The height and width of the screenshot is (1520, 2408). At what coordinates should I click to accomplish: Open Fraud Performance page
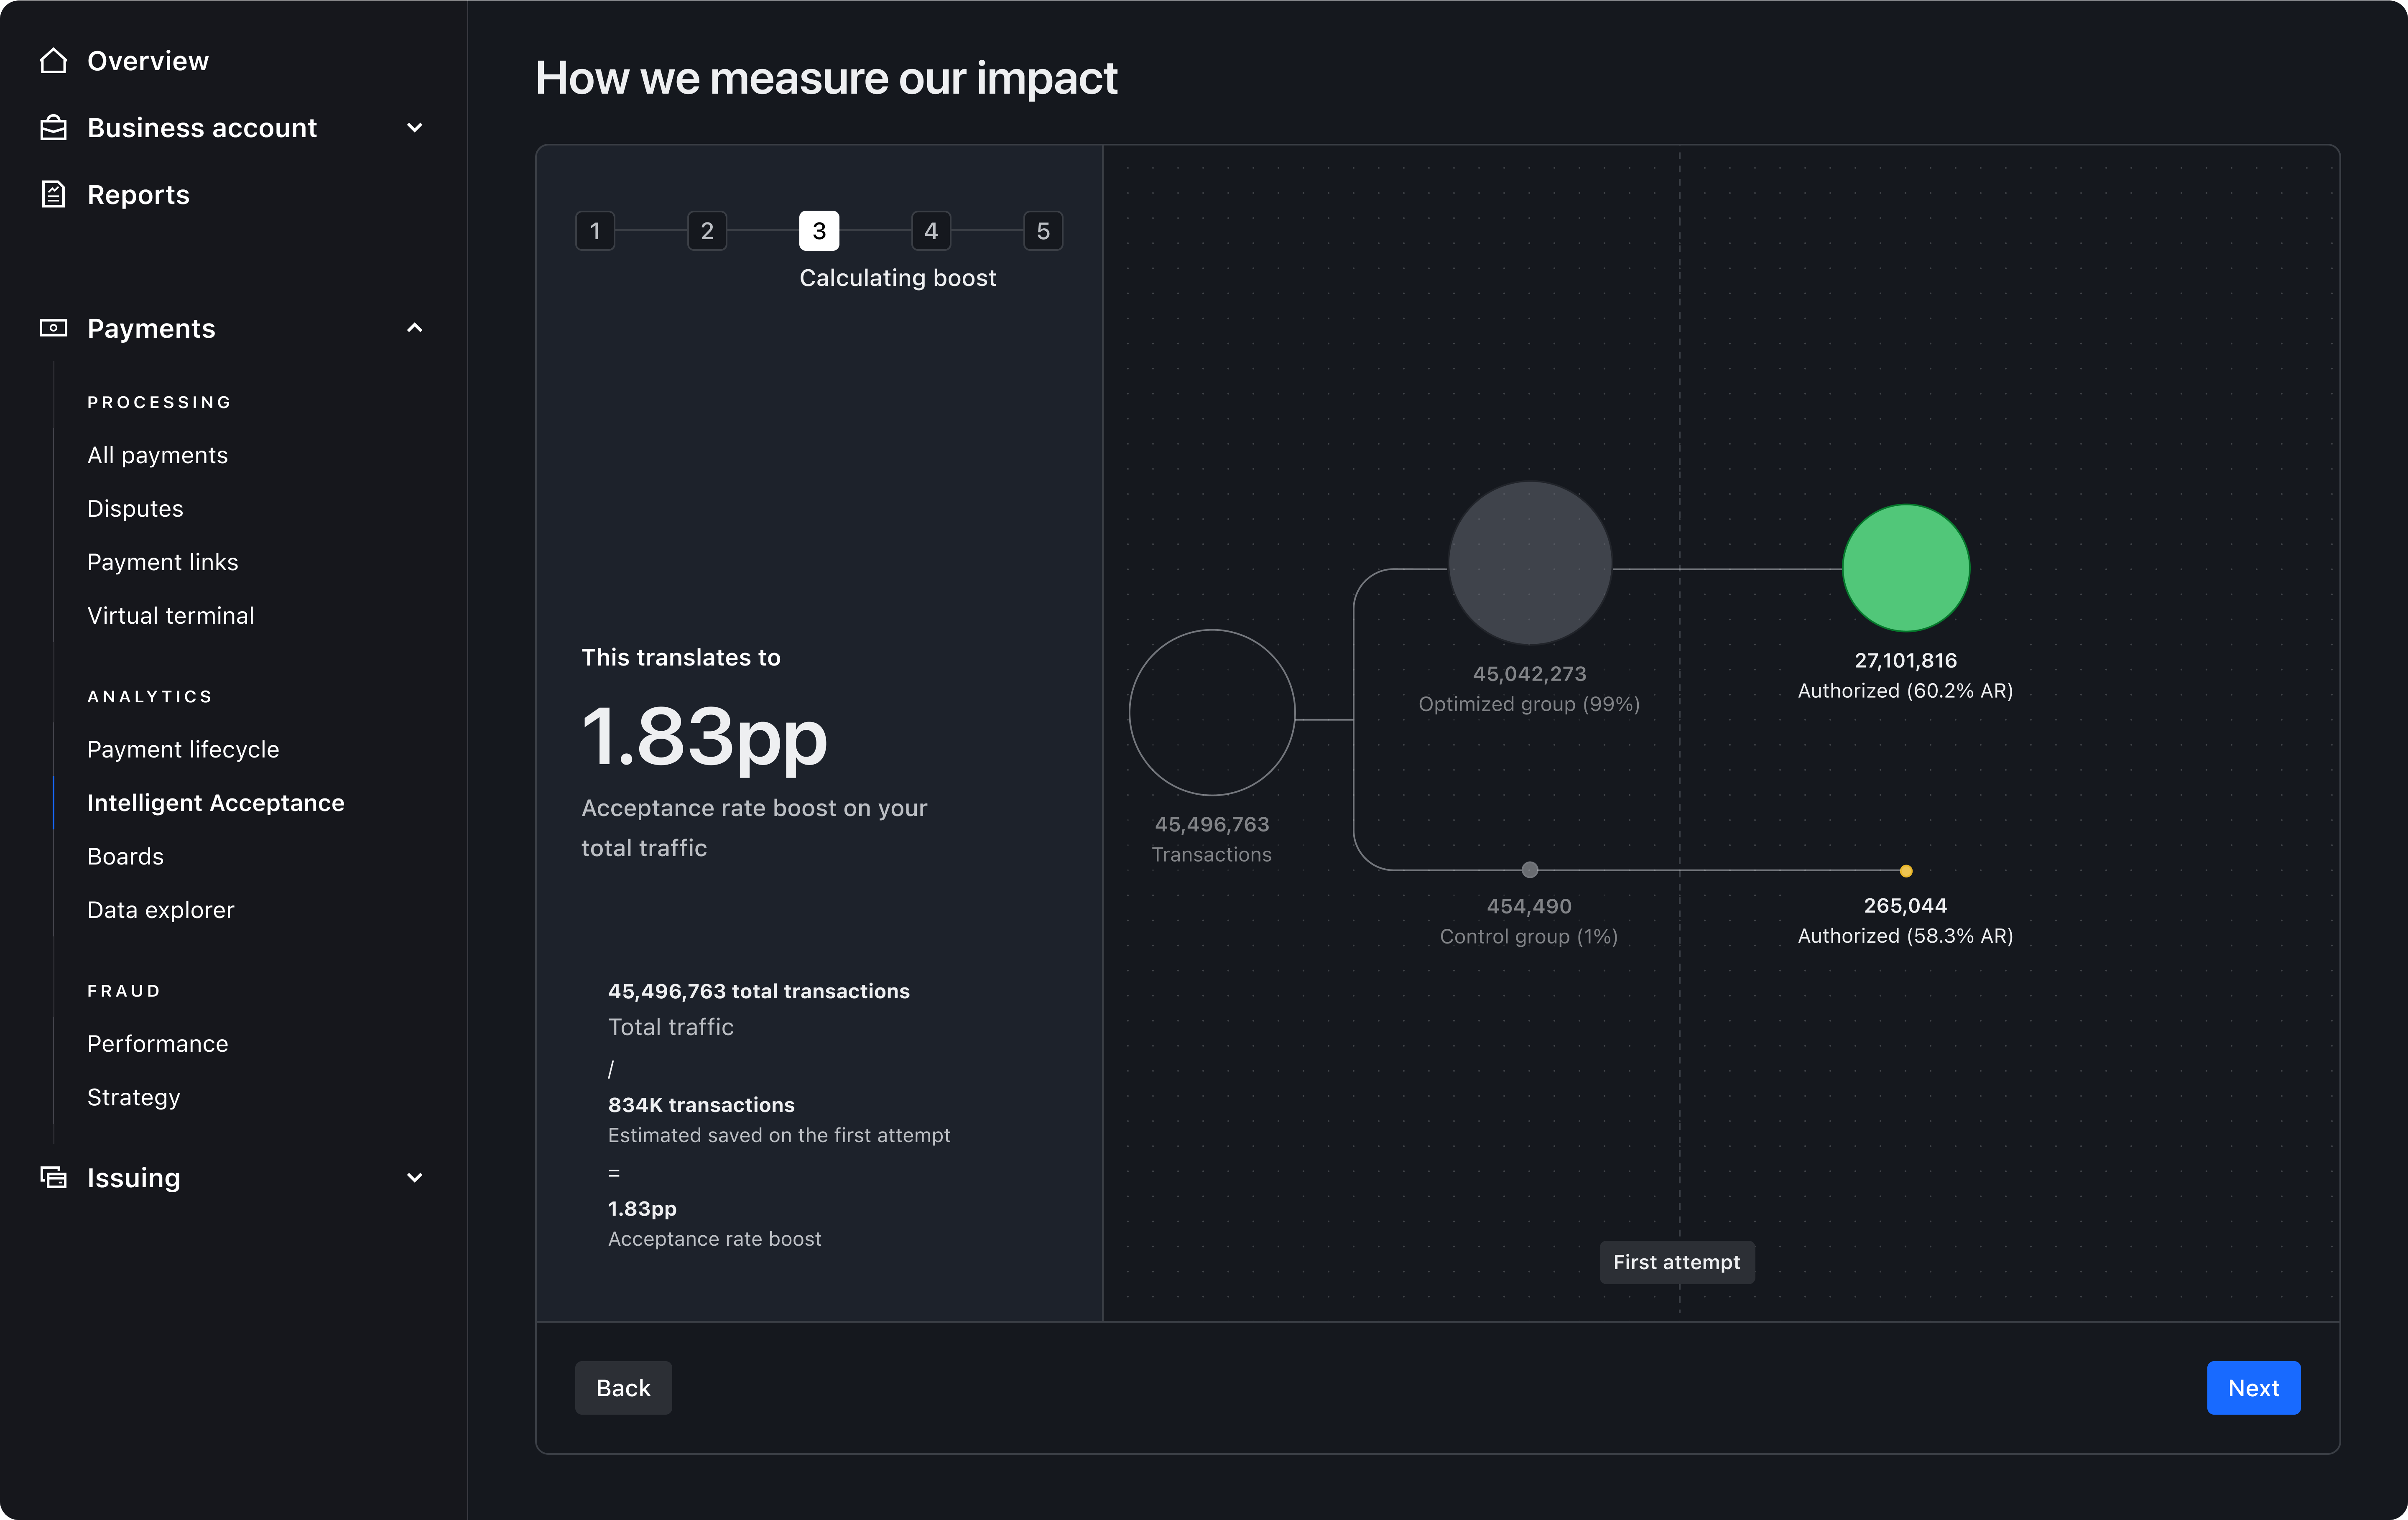157,1043
